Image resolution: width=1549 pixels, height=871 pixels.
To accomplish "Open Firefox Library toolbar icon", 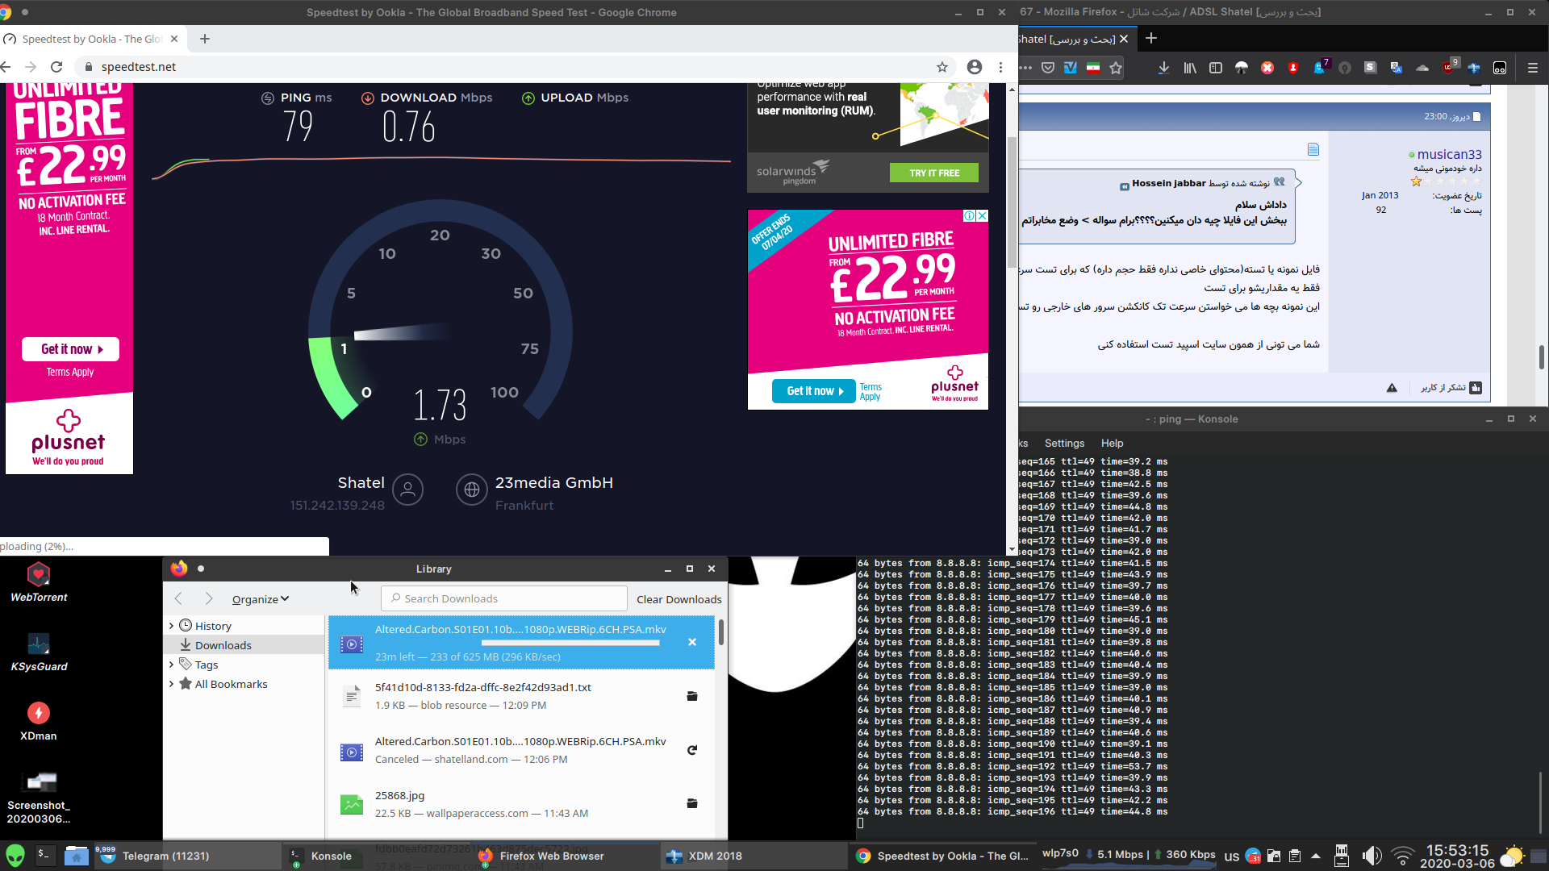I will click(x=1190, y=69).
